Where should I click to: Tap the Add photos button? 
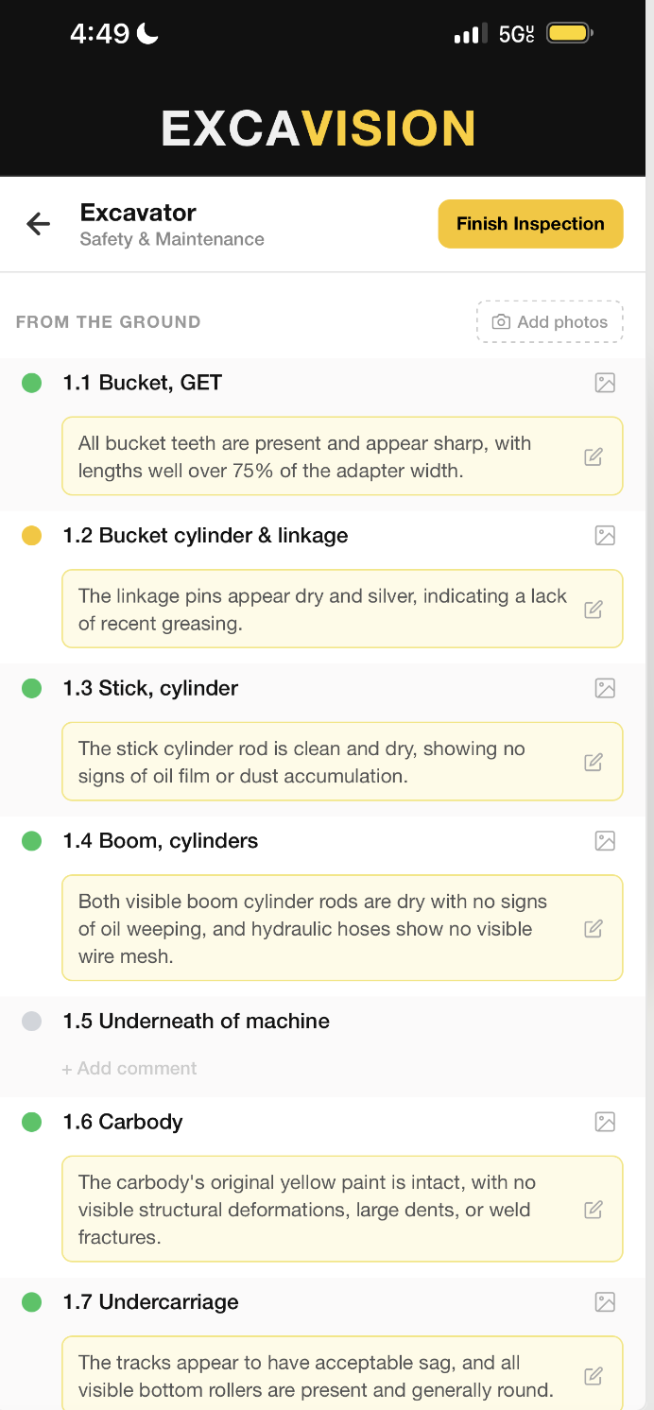(550, 322)
